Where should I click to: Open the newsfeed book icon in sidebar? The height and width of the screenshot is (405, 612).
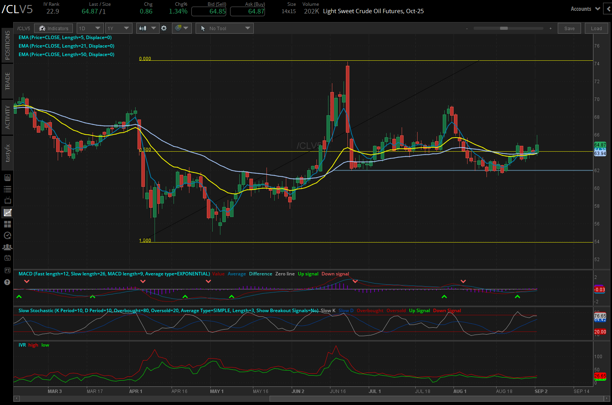point(7,178)
